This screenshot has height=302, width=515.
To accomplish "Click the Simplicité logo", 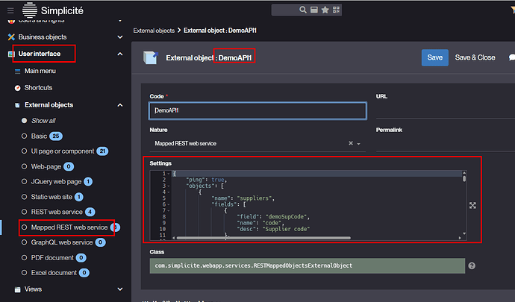I will 53,10.
